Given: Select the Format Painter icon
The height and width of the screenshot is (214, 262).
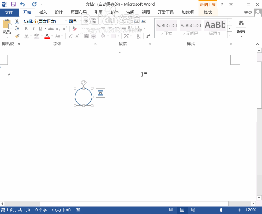Looking at the screenshot, I should click(x=17, y=36).
